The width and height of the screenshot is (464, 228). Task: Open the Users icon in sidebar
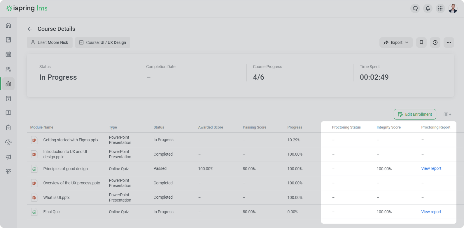click(x=8, y=69)
